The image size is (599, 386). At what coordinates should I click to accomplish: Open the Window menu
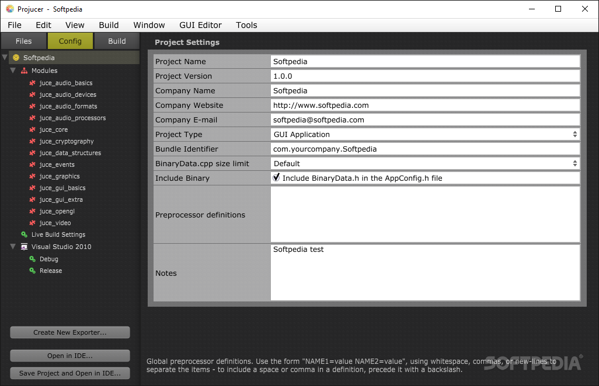click(x=149, y=25)
